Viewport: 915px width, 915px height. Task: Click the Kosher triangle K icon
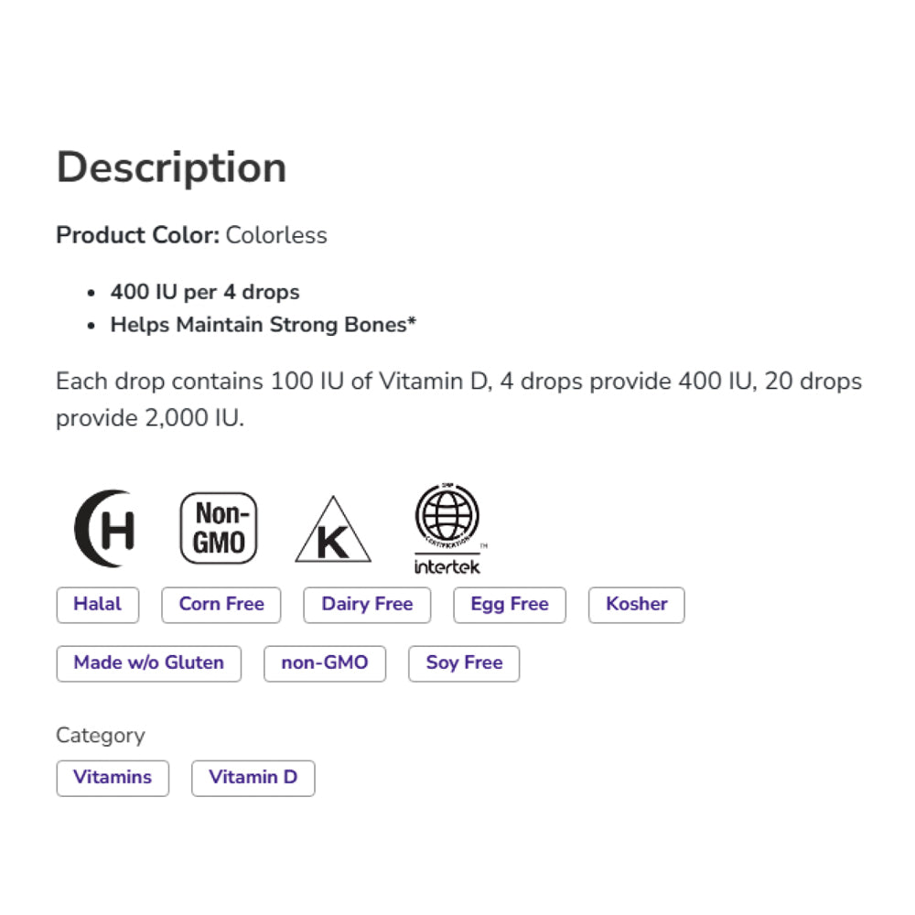tap(332, 531)
